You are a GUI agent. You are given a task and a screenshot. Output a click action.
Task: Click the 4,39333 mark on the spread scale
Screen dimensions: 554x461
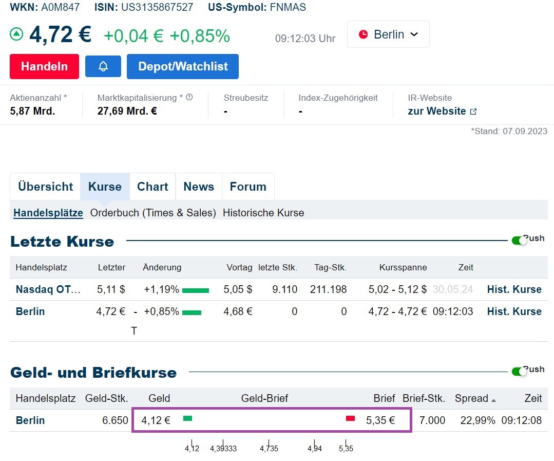[x=223, y=448]
